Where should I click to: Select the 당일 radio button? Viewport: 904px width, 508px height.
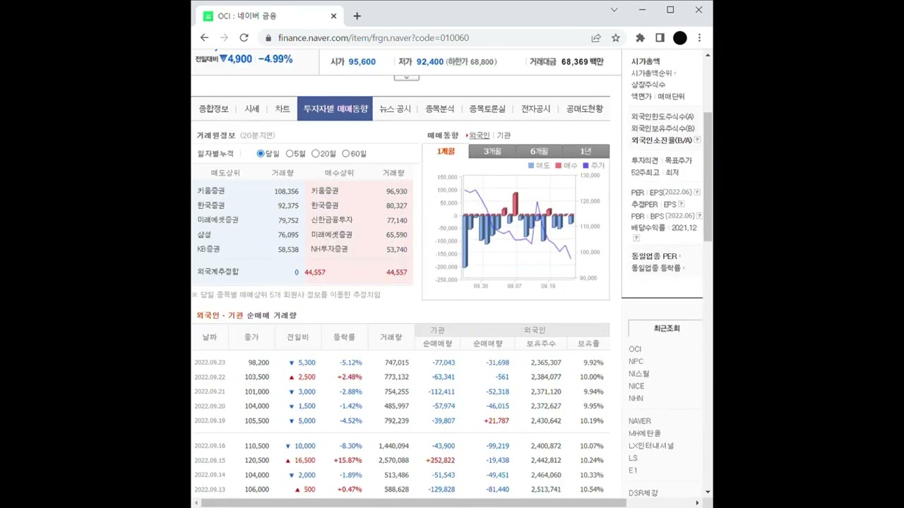coord(261,153)
